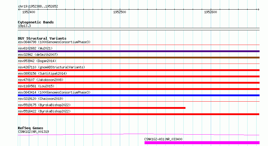The height and width of the screenshot is (146, 268).
Task: Open the RefSeq Genes track title
Action: pyautogui.click(x=30, y=128)
